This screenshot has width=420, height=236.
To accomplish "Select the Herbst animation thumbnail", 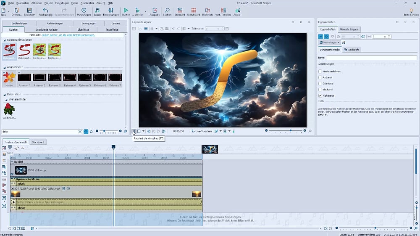I will (9, 77).
